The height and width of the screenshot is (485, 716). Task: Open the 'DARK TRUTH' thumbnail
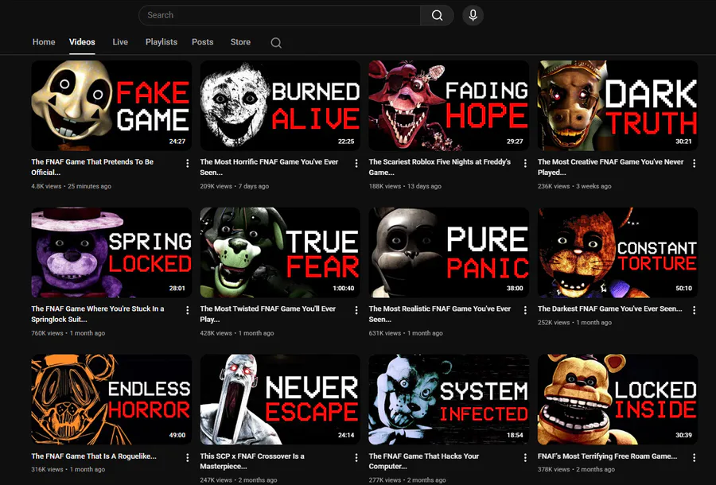(x=618, y=106)
